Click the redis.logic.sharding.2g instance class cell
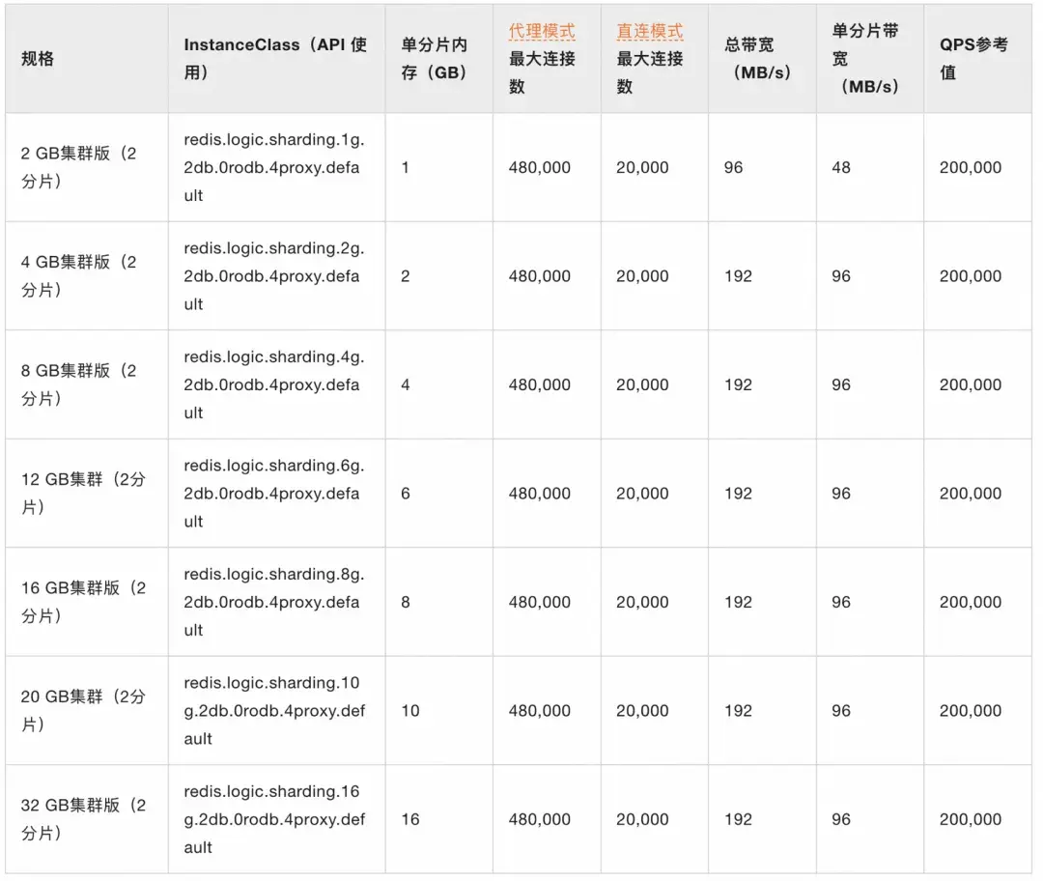 pyautogui.click(x=274, y=275)
